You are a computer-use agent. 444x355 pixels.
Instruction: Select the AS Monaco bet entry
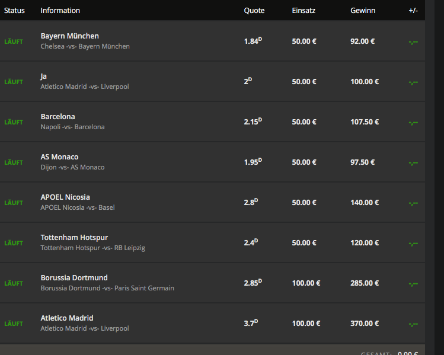click(x=212, y=162)
